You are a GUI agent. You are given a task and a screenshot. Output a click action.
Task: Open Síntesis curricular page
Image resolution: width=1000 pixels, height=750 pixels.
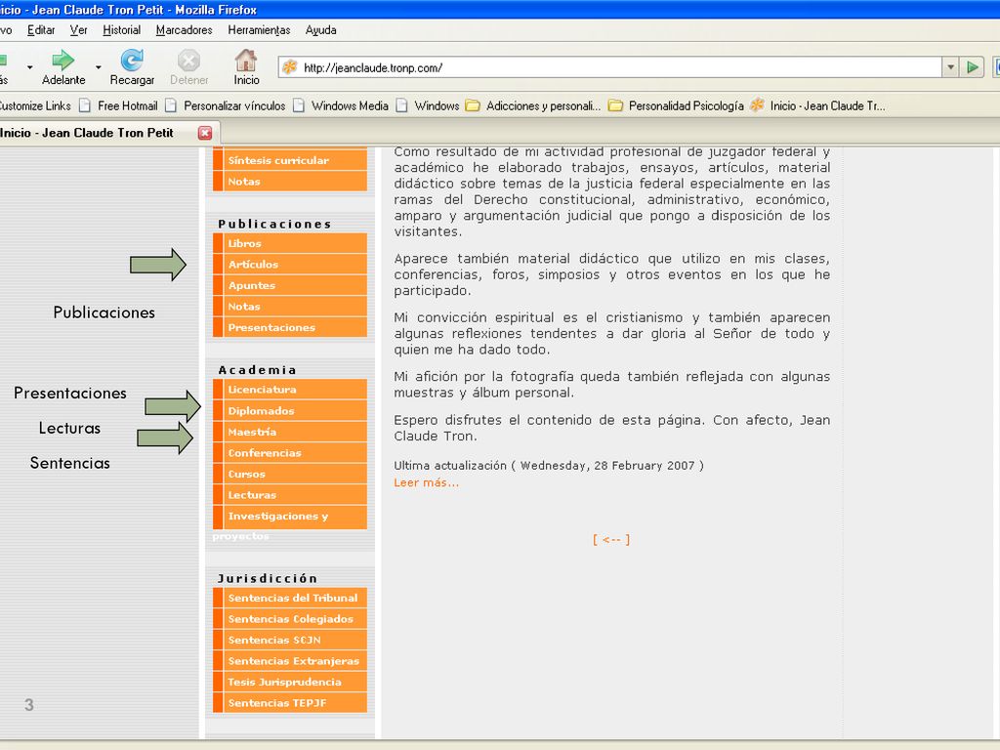(290, 160)
